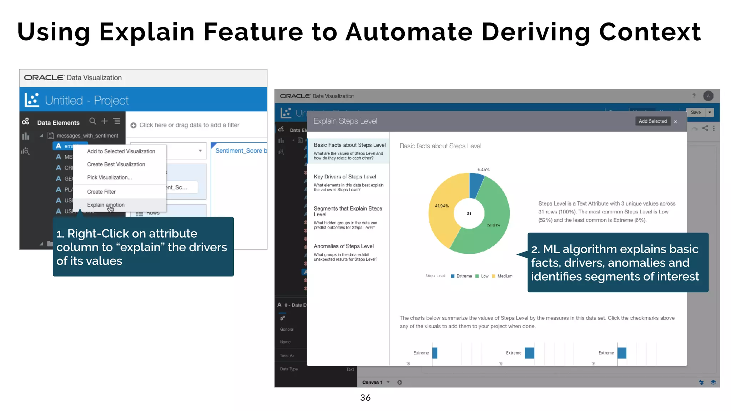Click the center total 31 of donut chart

tap(469, 214)
